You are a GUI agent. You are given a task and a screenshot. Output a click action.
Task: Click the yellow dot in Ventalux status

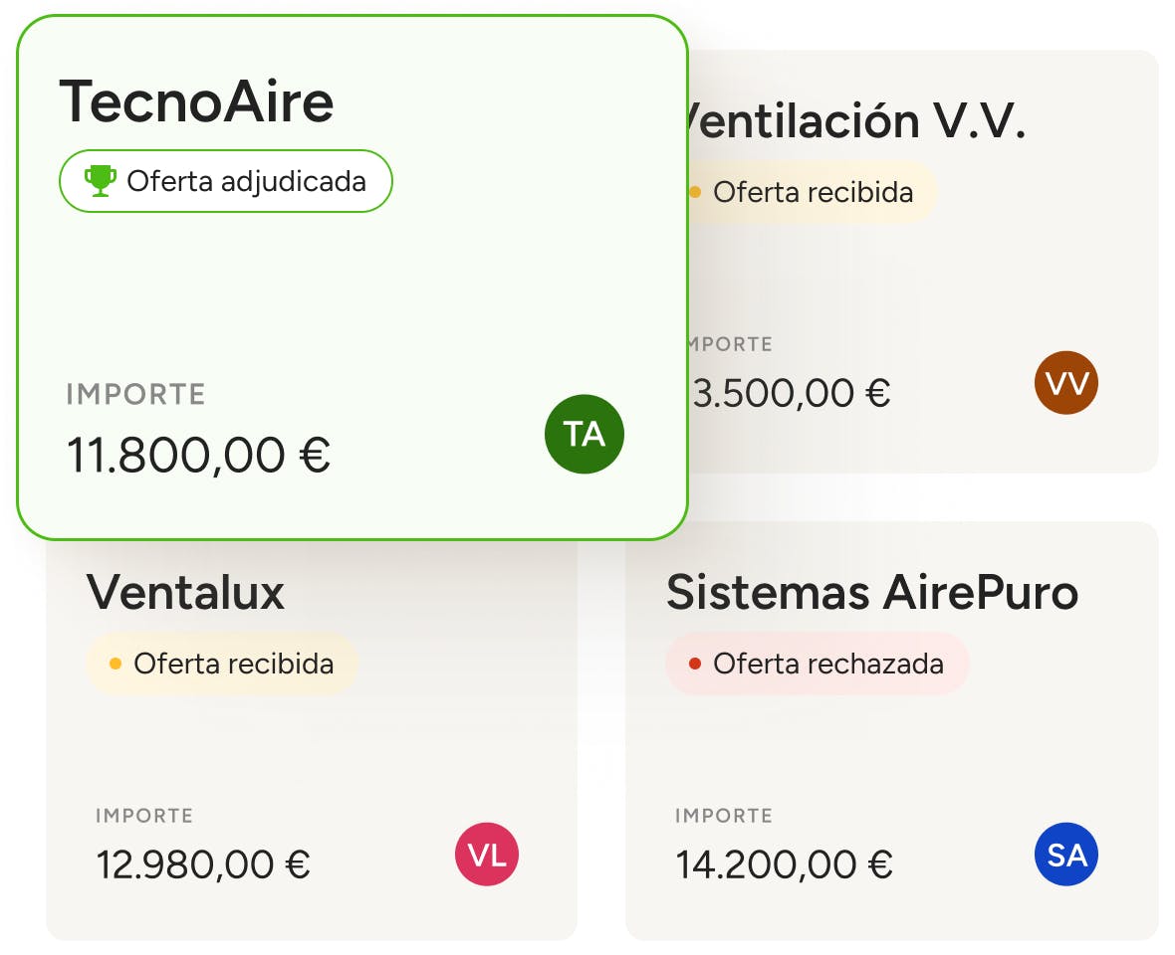coord(115,664)
